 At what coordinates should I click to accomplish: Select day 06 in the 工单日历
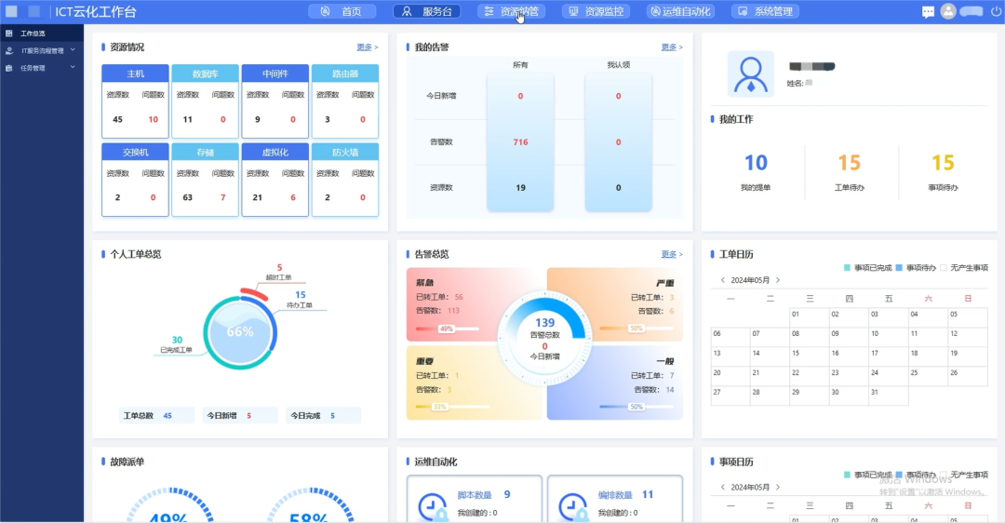click(730, 338)
